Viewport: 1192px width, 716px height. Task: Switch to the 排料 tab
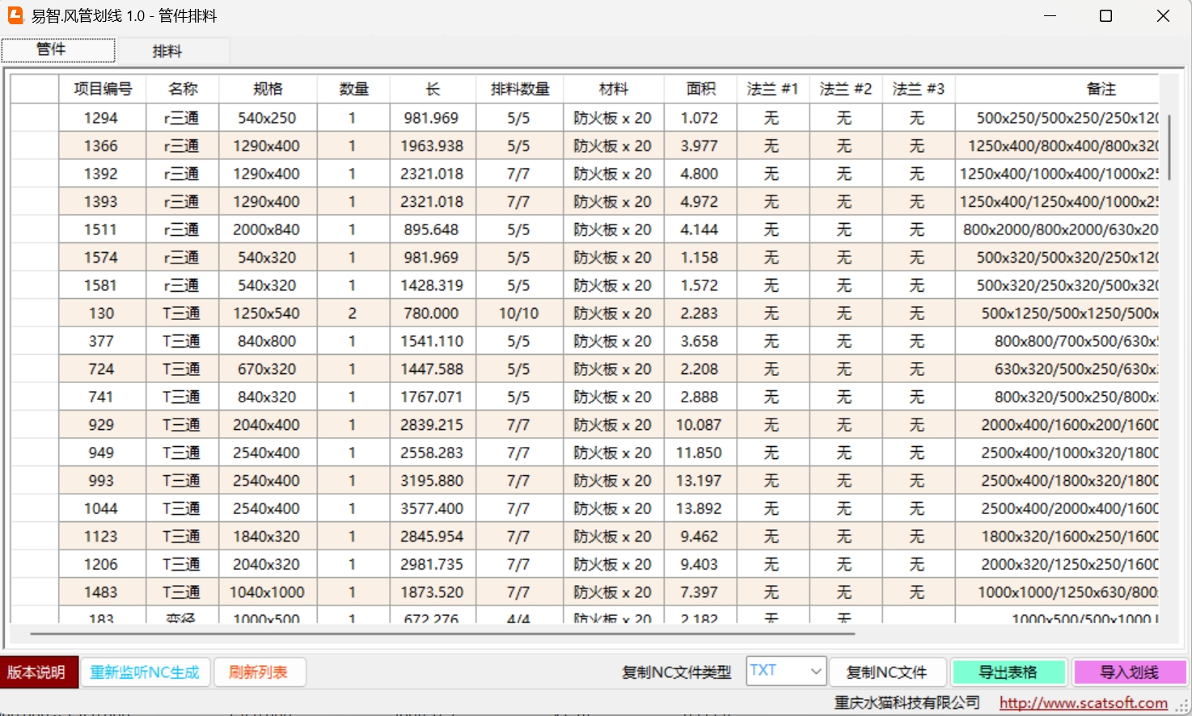(x=167, y=51)
